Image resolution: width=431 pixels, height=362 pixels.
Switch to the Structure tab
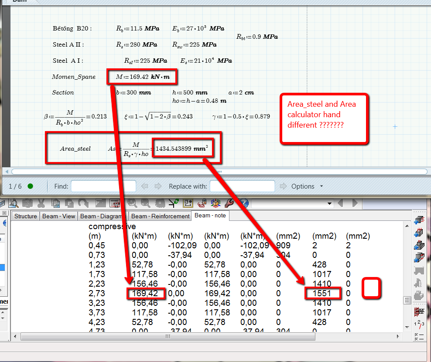point(25,216)
